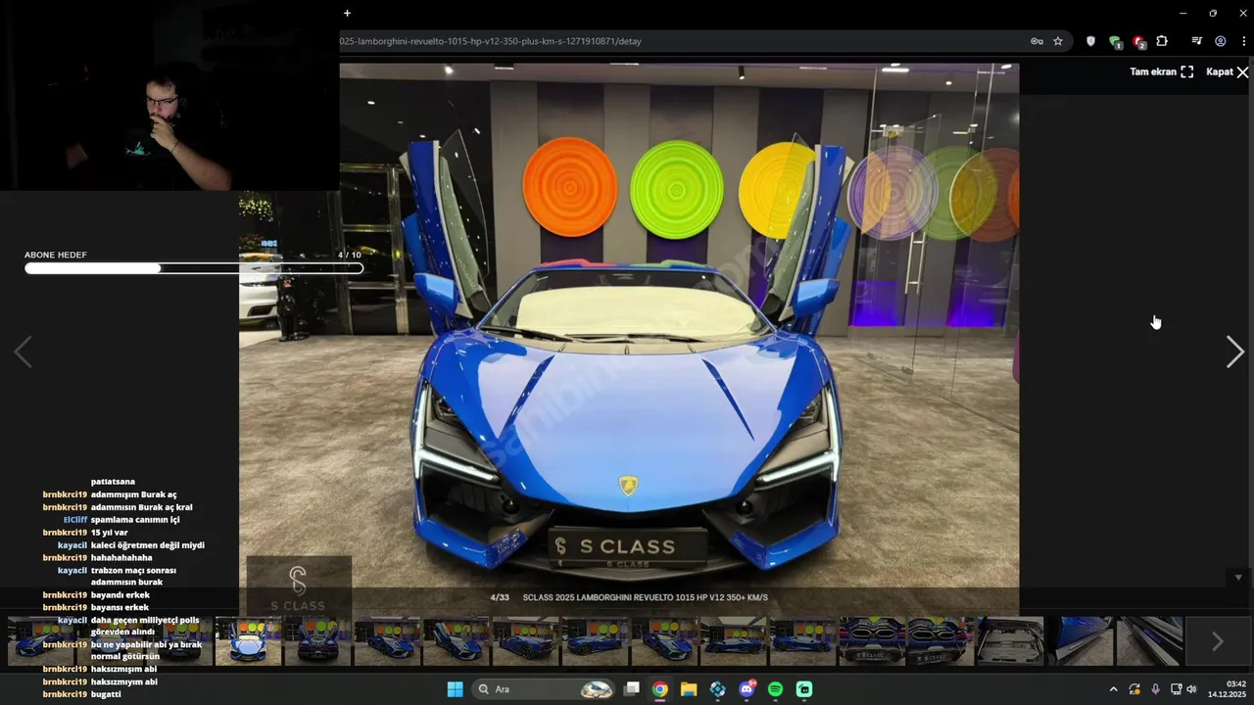Open the Extensions puzzle icon
Viewport: 1254px width, 705px height.
coord(1162,41)
